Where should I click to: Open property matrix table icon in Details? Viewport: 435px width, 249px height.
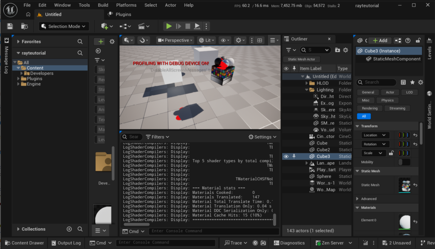click(x=404, y=82)
